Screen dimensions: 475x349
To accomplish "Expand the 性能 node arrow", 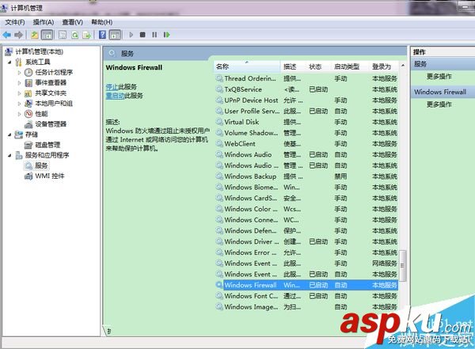I will (19, 114).
